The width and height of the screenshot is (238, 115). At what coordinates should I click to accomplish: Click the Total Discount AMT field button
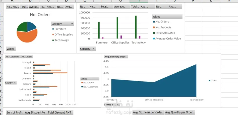60,112
